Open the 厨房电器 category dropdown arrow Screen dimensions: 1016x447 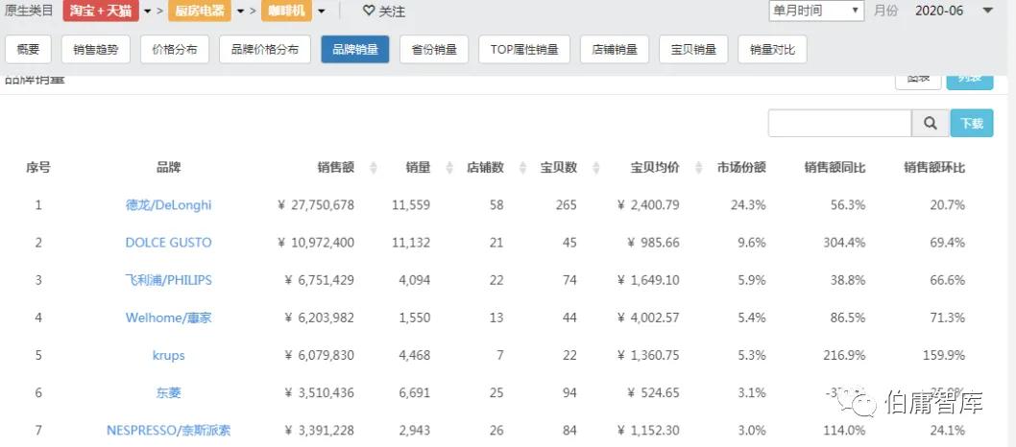[240, 12]
